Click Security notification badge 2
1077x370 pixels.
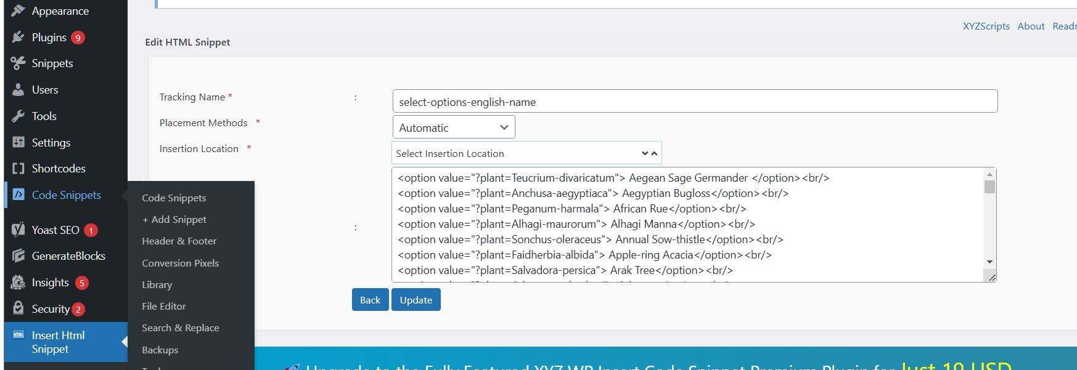pyautogui.click(x=78, y=309)
